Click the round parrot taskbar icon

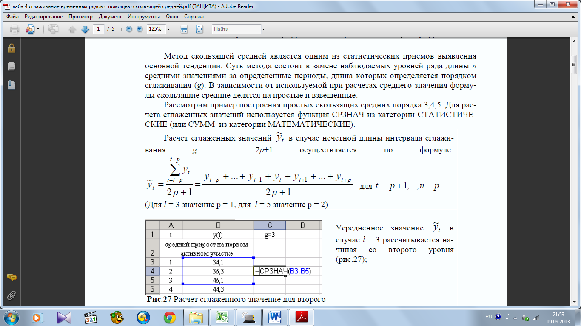tap(143, 317)
